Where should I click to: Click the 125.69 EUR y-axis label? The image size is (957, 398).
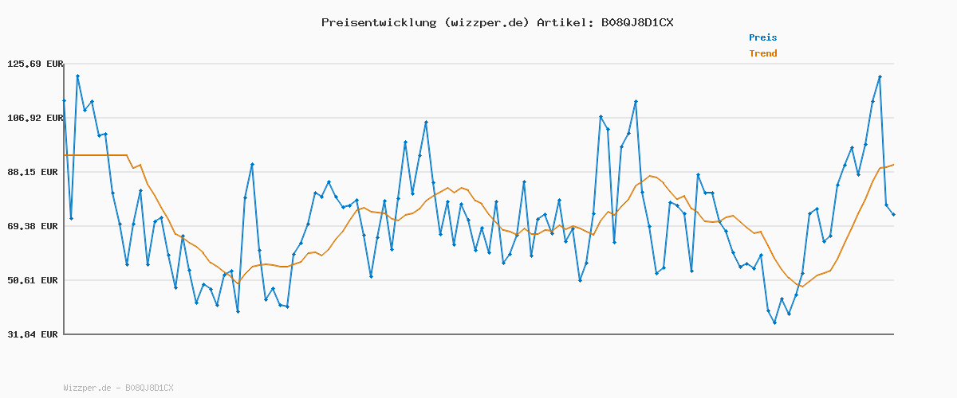[35, 64]
